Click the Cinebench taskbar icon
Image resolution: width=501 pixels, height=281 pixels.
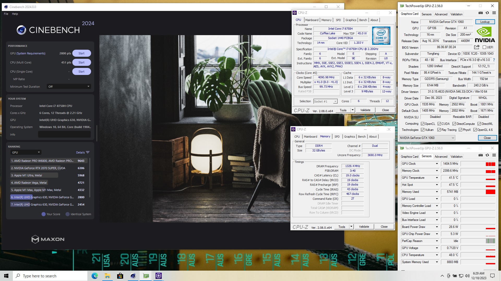coord(133,276)
